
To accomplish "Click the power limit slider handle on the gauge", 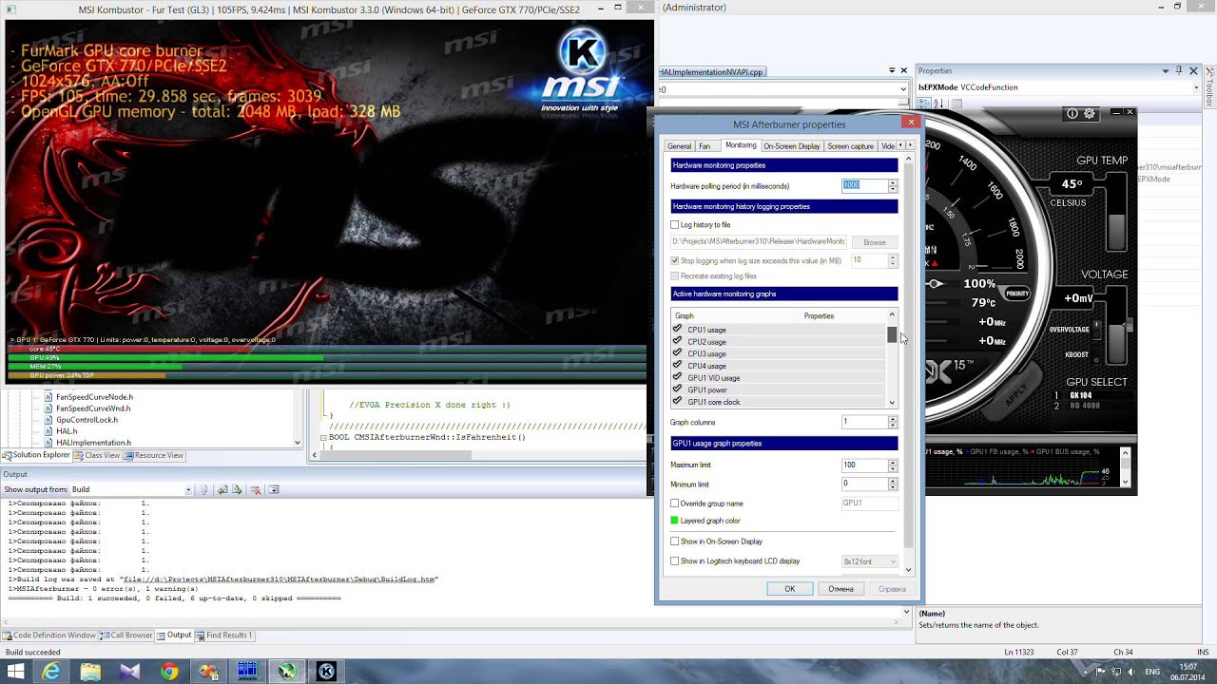I will pos(936,283).
